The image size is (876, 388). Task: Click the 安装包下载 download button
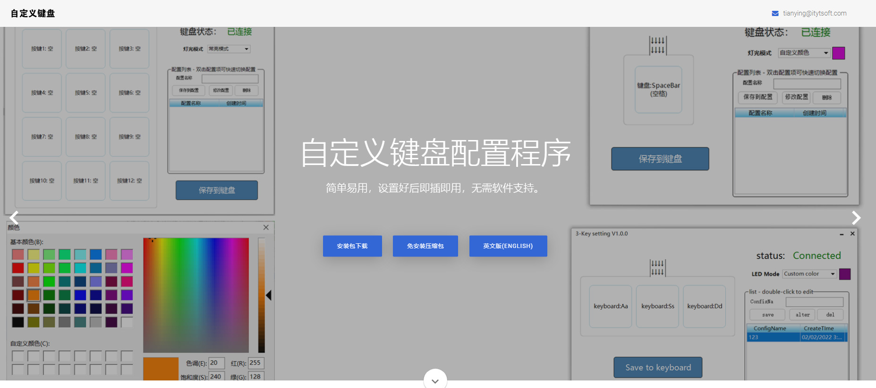(x=352, y=246)
